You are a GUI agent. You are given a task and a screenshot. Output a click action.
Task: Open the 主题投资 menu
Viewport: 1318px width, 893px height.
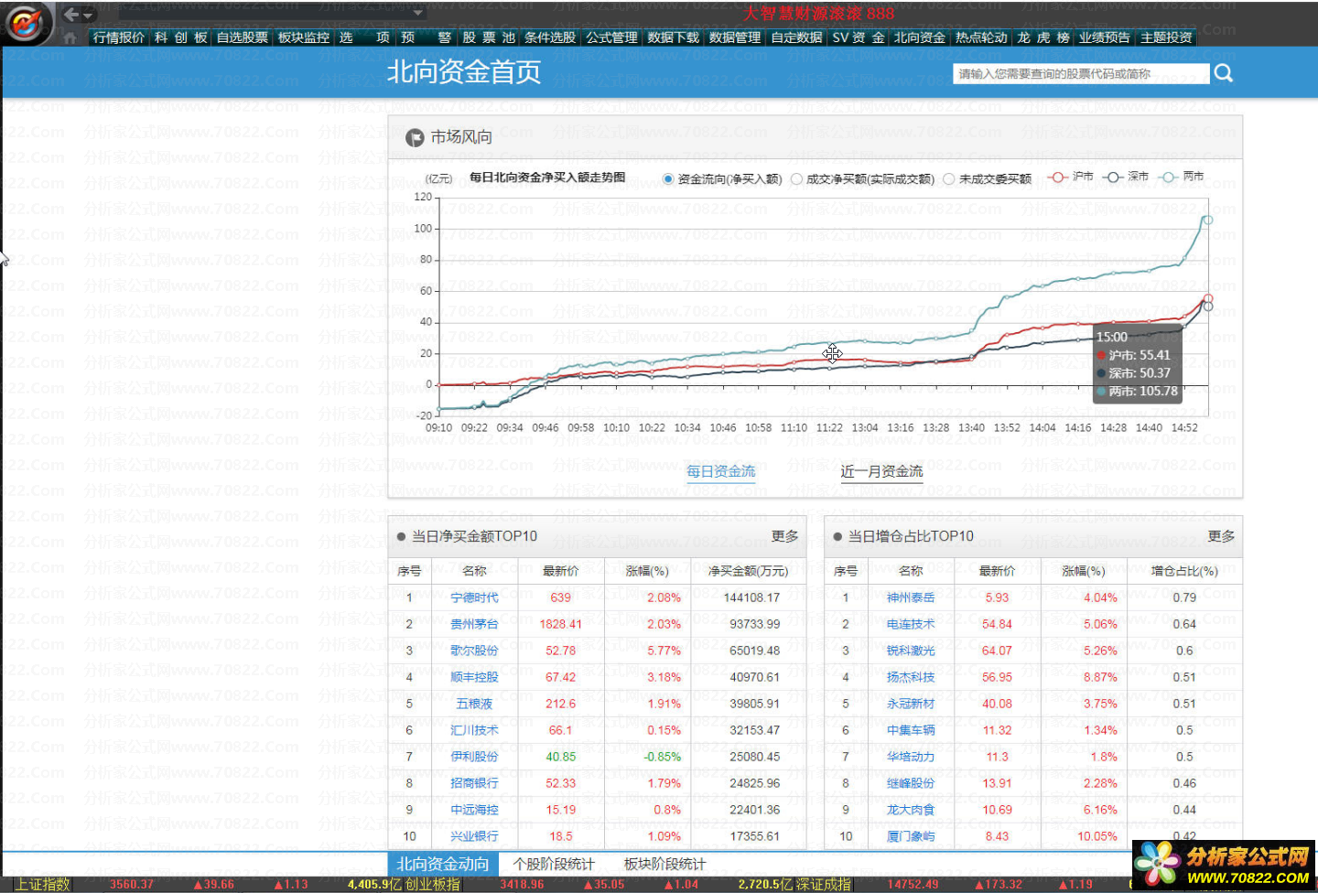click(x=1166, y=38)
